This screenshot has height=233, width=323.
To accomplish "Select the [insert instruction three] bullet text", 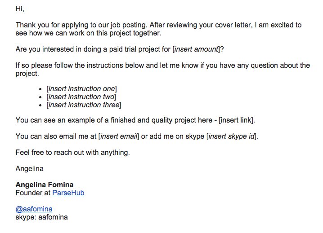I will [x=84, y=105].
